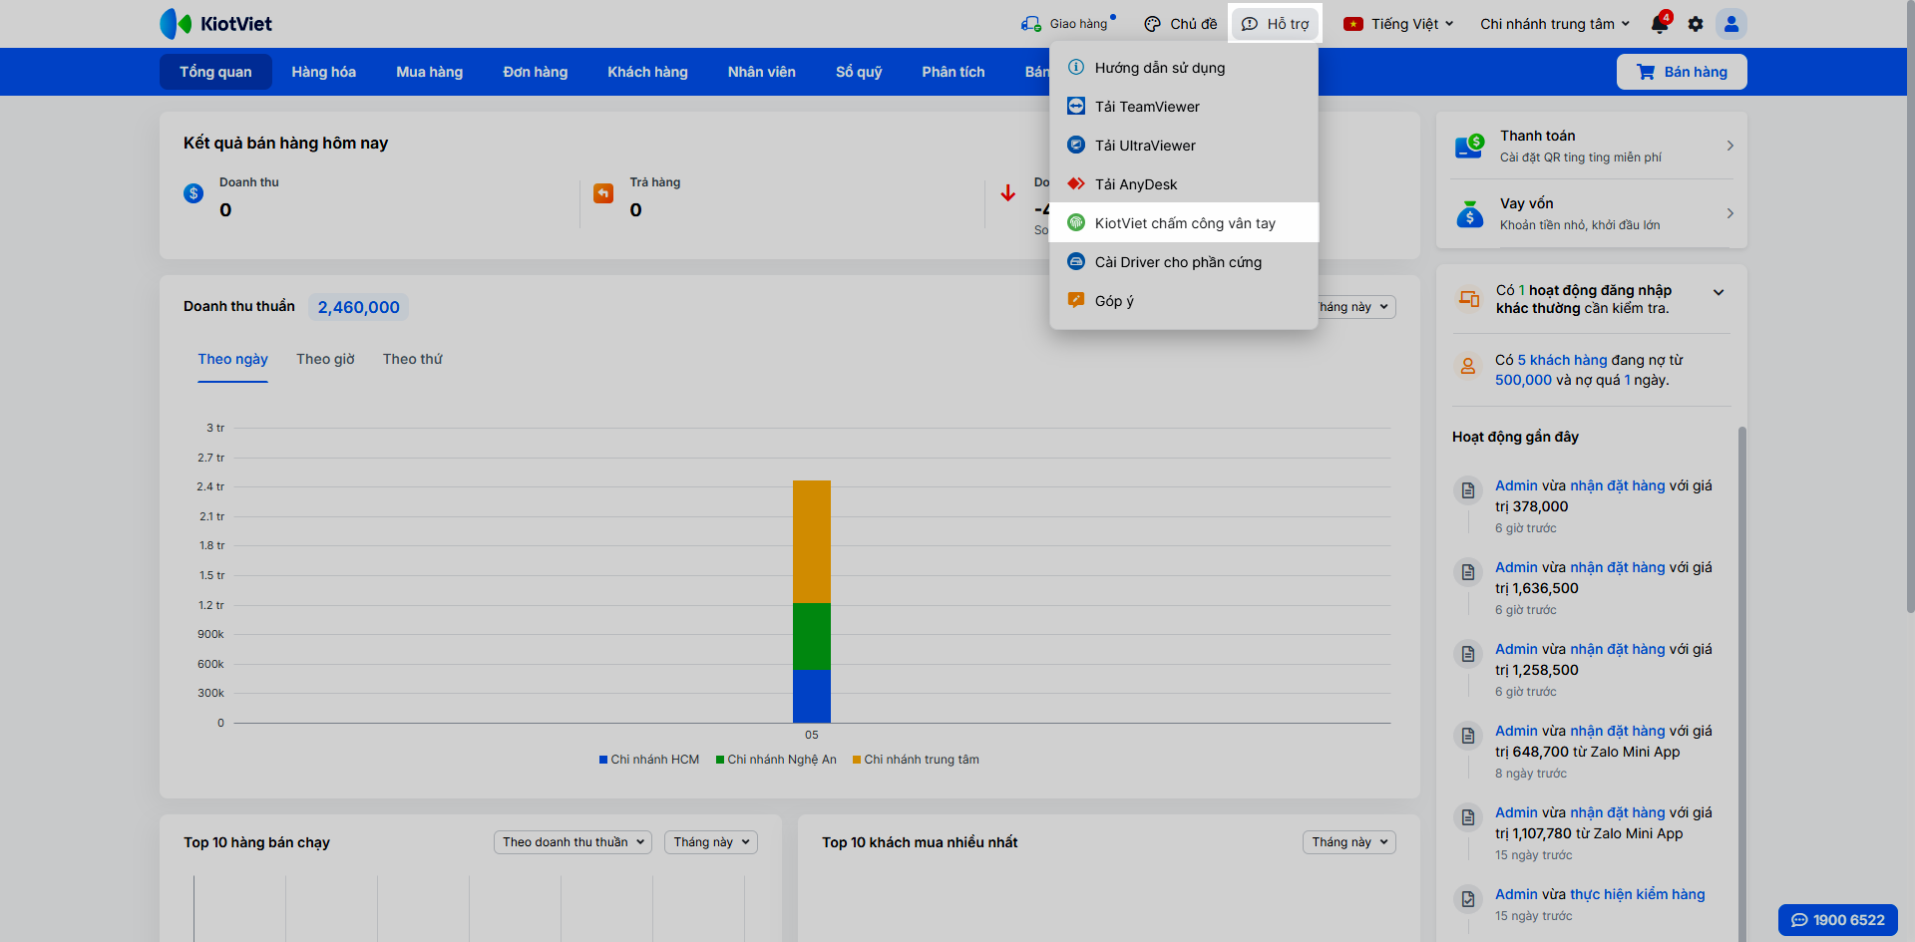
Task: Open the Đơn hàng menu
Action: pos(536,72)
